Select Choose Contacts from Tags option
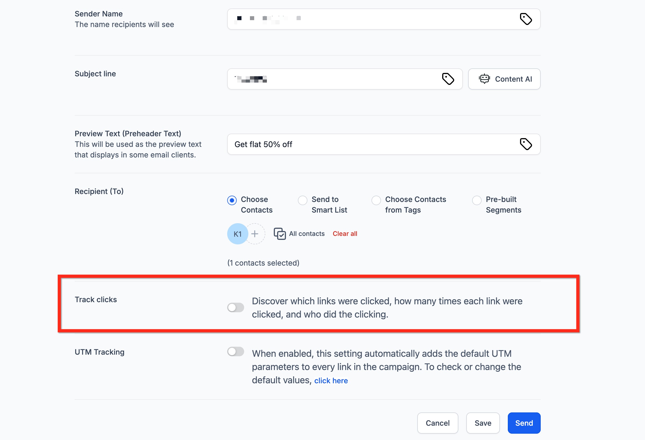The height and width of the screenshot is (440, 645). pyautogui.click(x=376, y=200)
